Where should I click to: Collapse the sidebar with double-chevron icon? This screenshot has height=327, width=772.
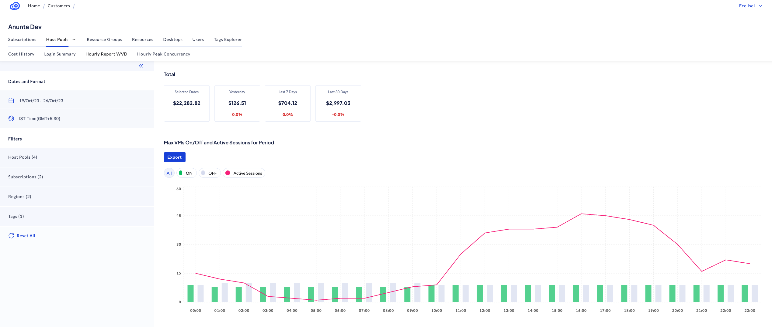141,66
